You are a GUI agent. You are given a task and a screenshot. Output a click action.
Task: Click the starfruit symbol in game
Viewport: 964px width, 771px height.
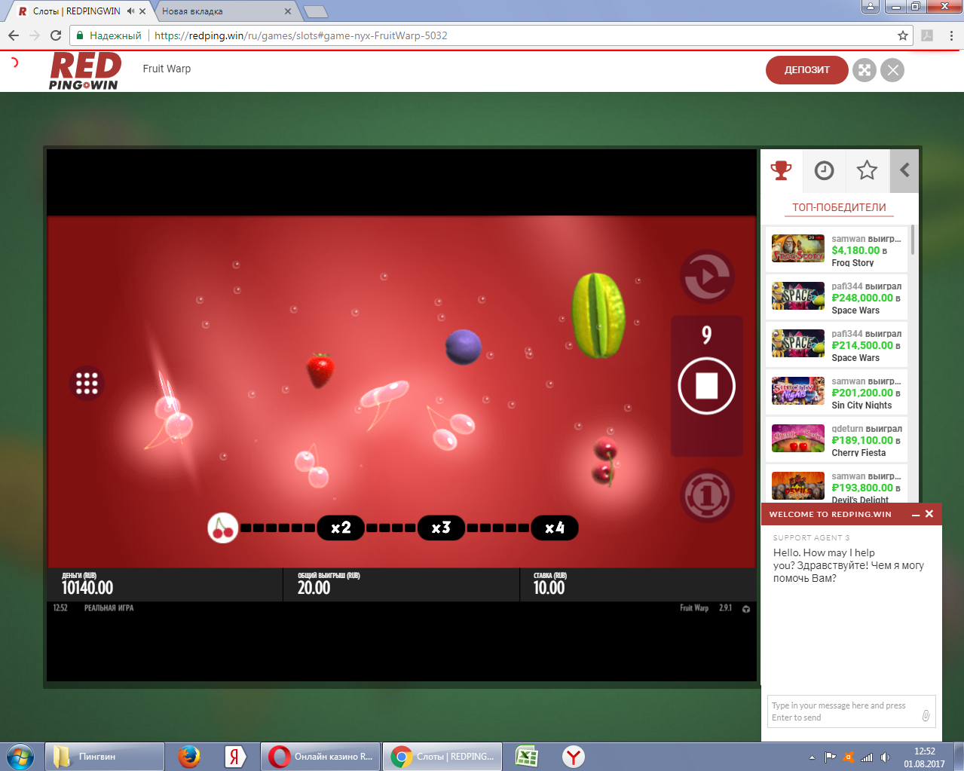tap(598, 315)
